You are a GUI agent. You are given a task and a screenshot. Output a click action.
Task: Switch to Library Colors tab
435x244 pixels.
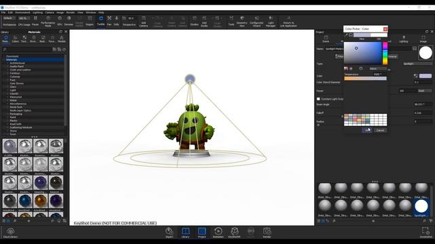tap(15, 39)
